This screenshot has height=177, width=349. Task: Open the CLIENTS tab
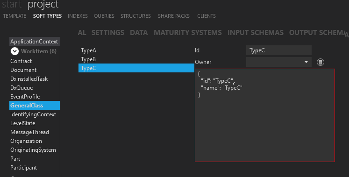[207, 16]
